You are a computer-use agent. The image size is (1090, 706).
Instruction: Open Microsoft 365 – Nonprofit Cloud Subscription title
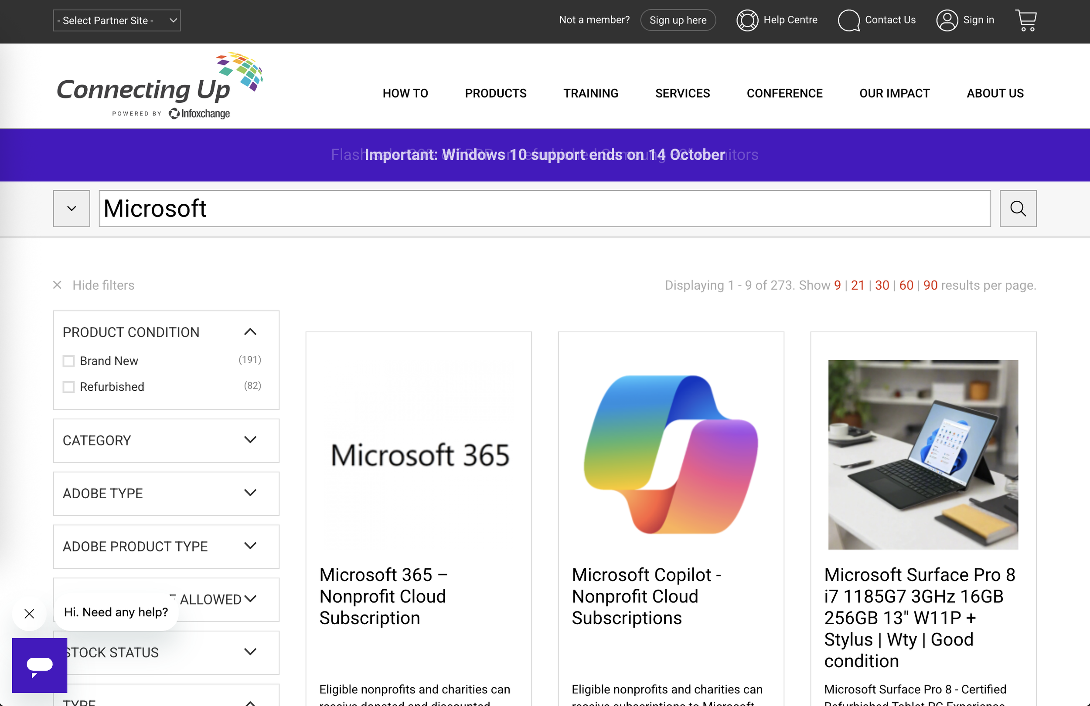(383, 596)
